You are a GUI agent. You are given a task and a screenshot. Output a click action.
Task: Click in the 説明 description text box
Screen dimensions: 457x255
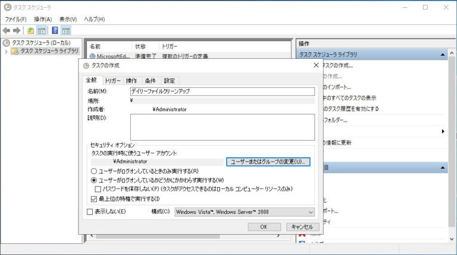(221, 127)
